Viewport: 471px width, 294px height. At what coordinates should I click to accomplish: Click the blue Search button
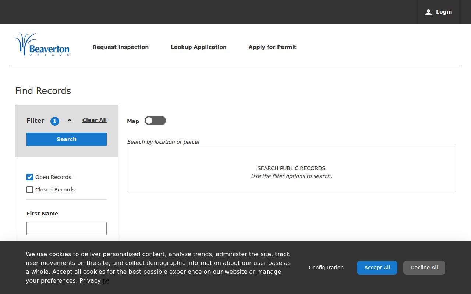(x=67, y=139)
